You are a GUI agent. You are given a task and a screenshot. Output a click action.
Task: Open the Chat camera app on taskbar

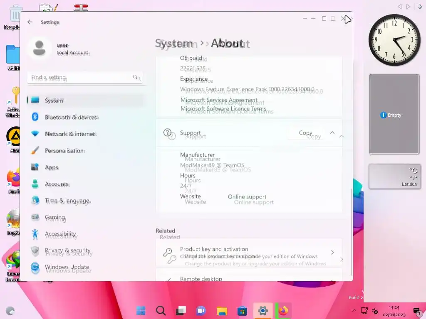[x=201, y=311]
